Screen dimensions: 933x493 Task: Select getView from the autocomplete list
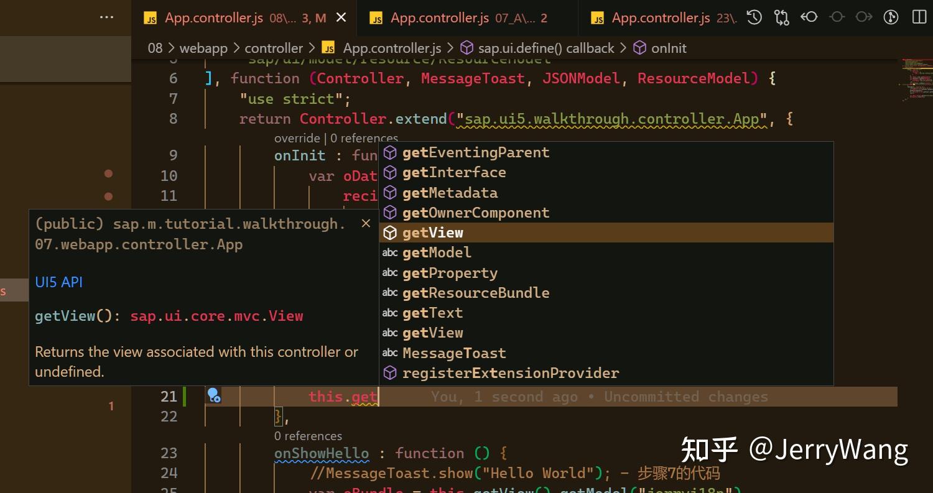(x=432, y=232)
